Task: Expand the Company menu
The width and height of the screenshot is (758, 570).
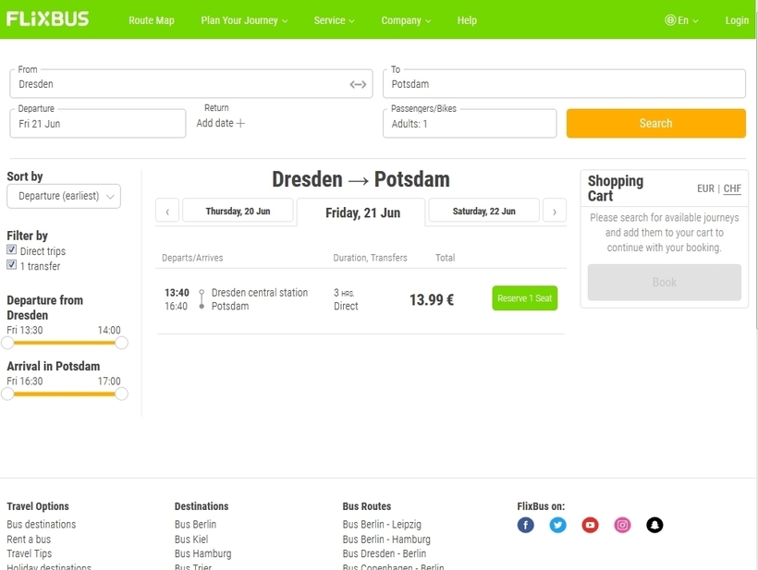Action: (406, 20)
